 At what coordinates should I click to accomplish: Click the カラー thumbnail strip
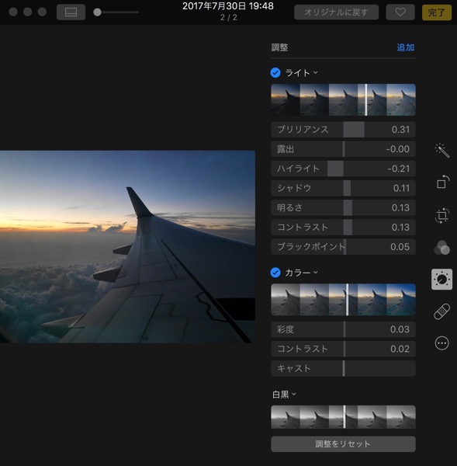(343, 300)
